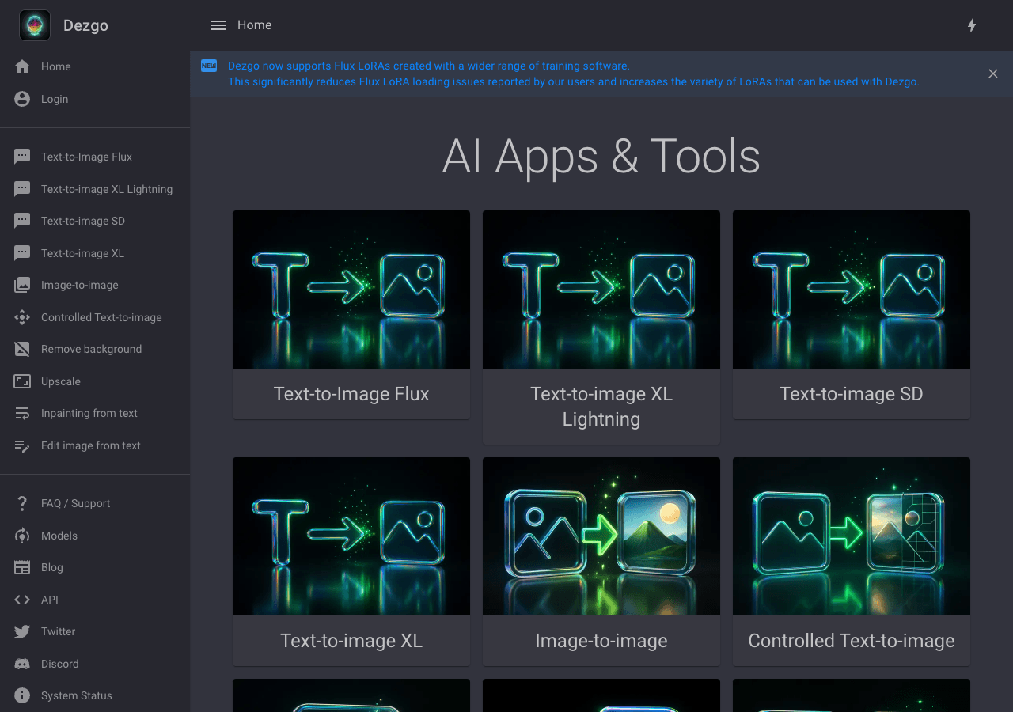This screenshot has width=1013, height=712.
Task: Open the Text-to-image SD card thumbnail
Action: click(852, 290)
